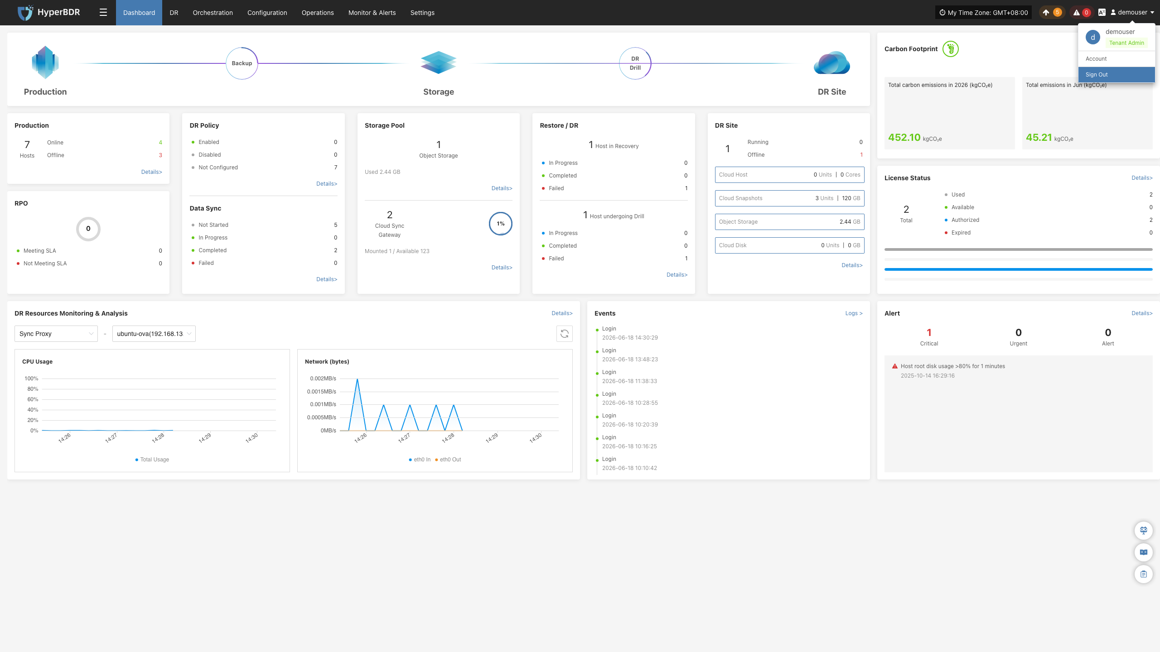Click the Tenant Admin role badge

[1126, 43]
